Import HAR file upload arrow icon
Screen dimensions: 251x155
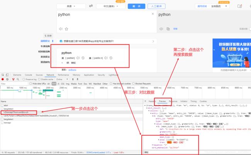coord(73,79)
